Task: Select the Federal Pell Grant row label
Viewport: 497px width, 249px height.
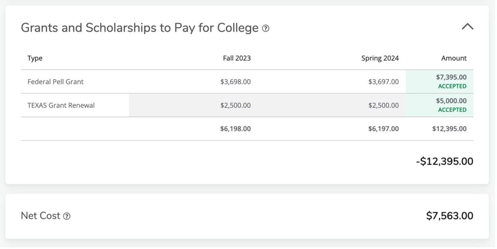Action: pos(56,82)
